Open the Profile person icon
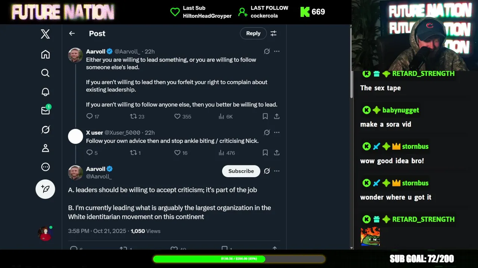 [x=45, y=148]
